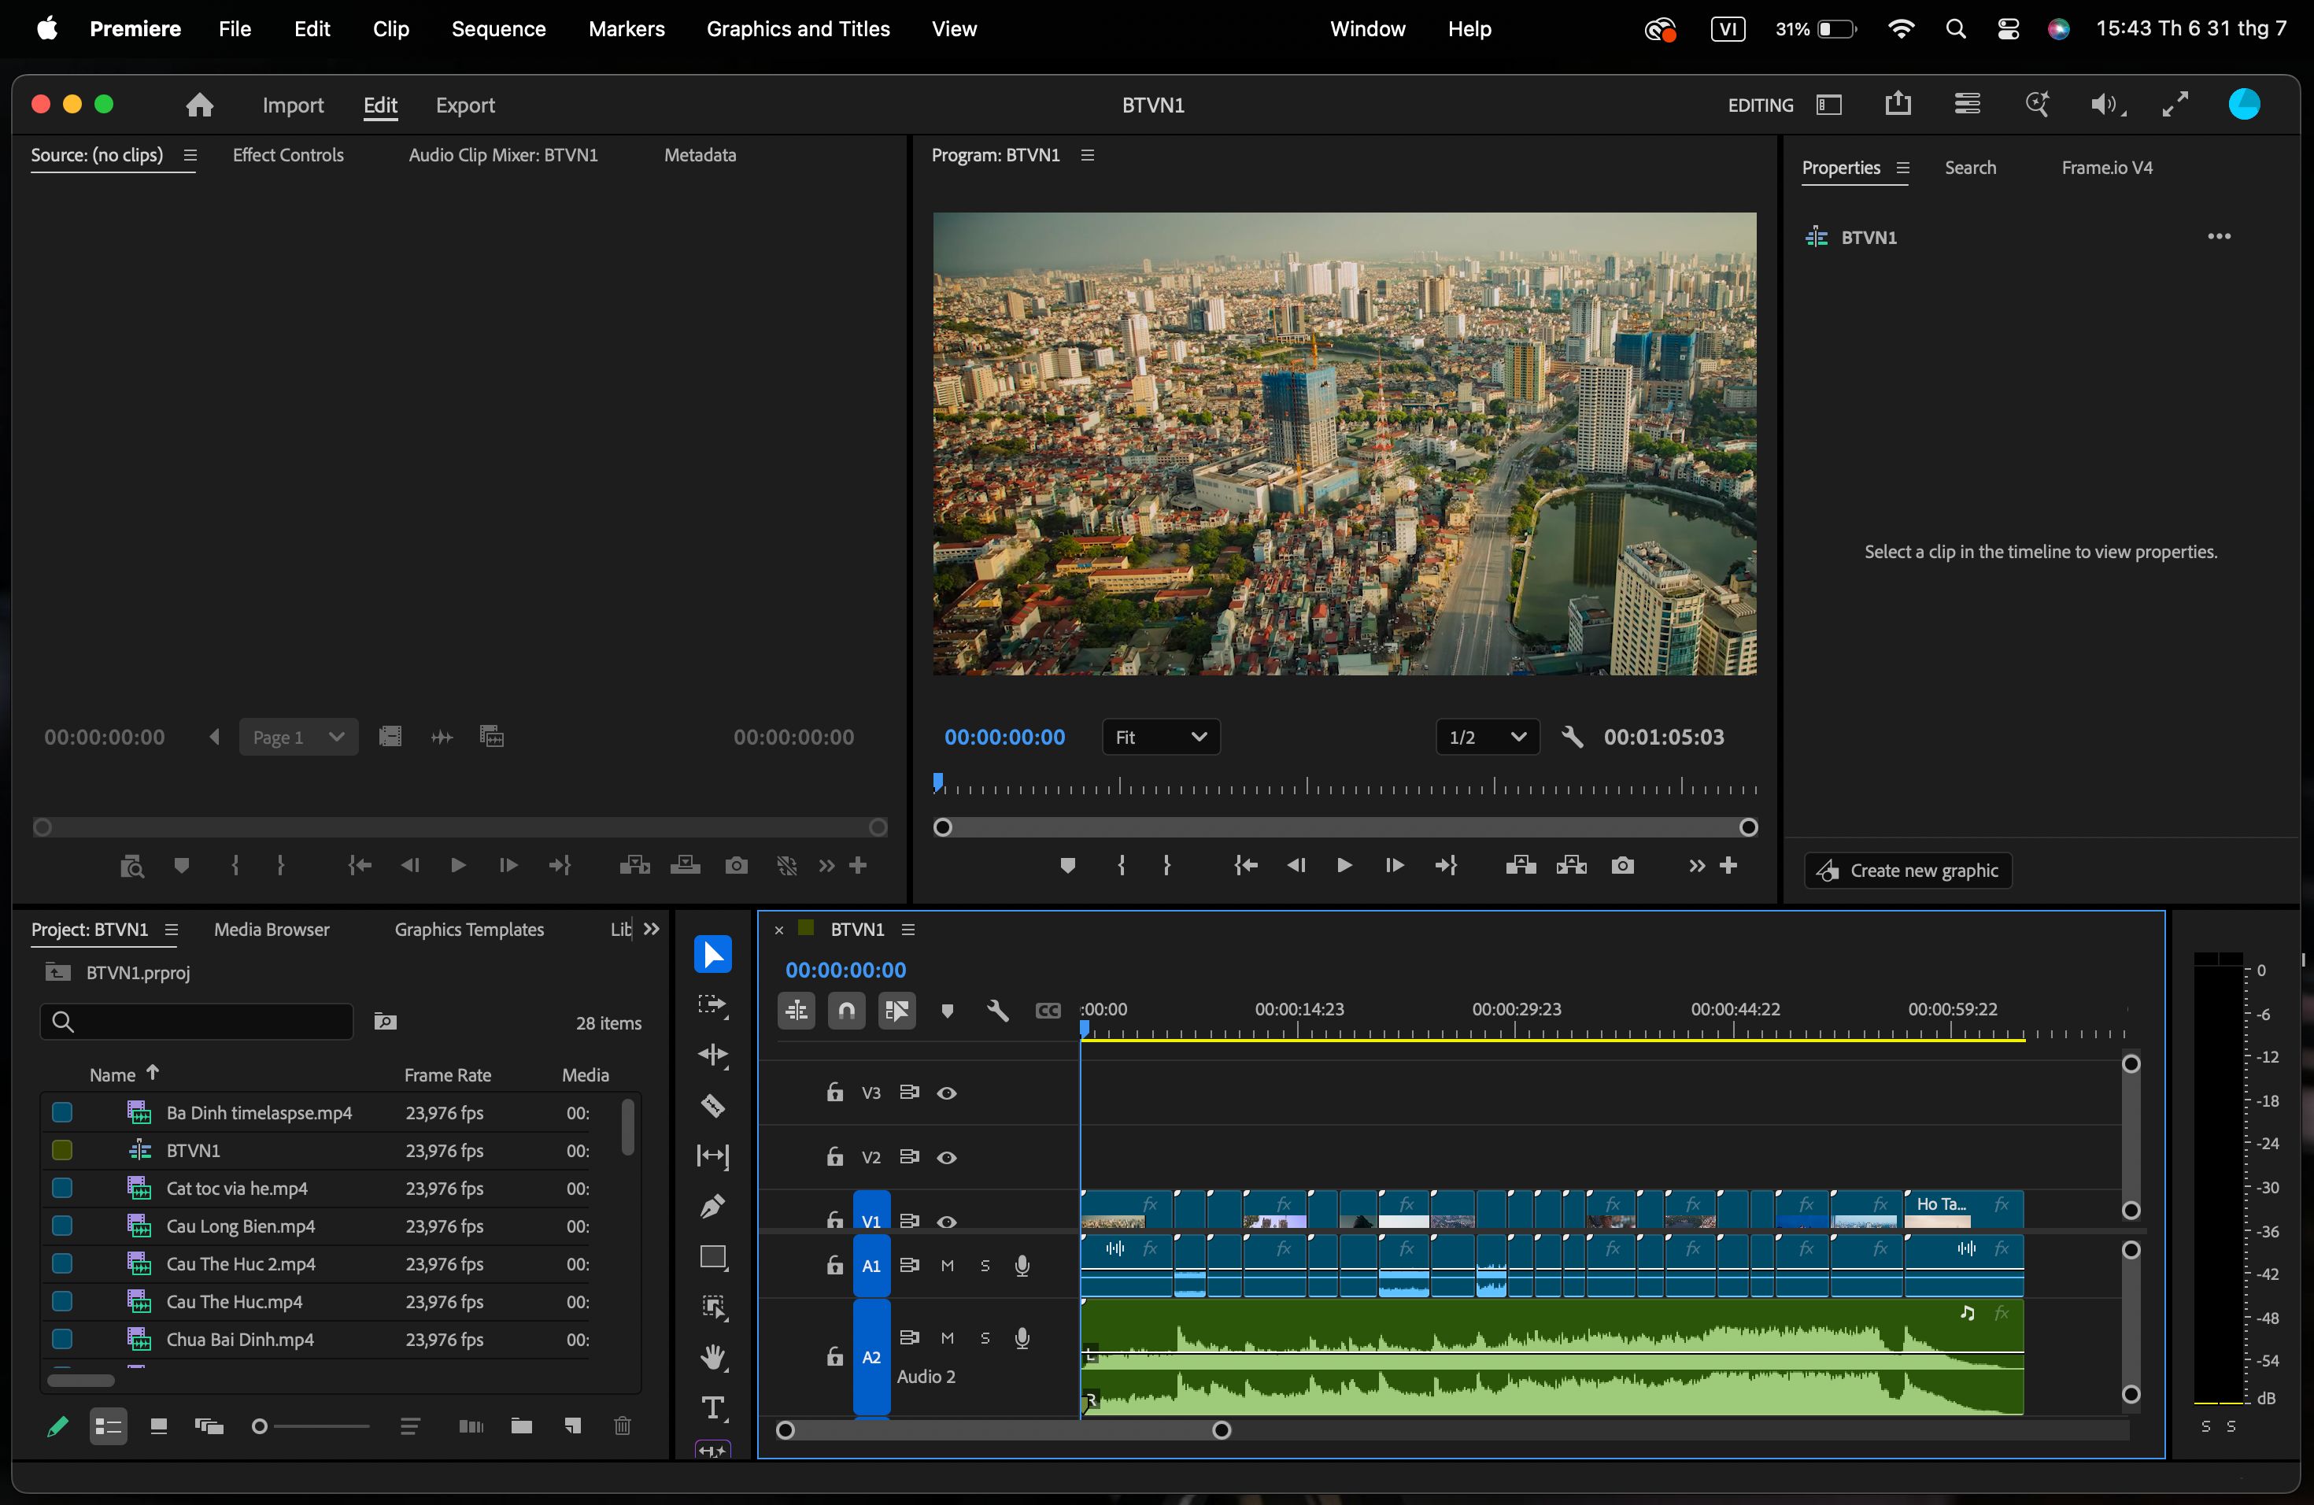2314x1505 pixels.
Task: Open the 1/2 playback resolution dropdown
Action: 1487,737
